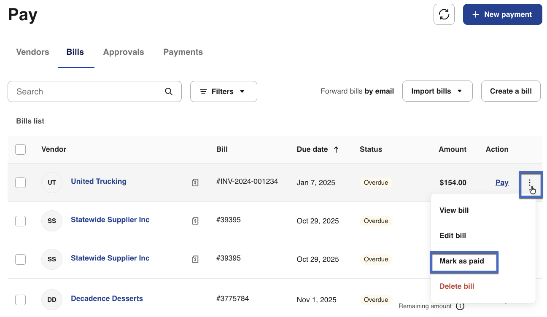Click the Remaining amount info icon
547x317 pixels.
coord(460,306)
